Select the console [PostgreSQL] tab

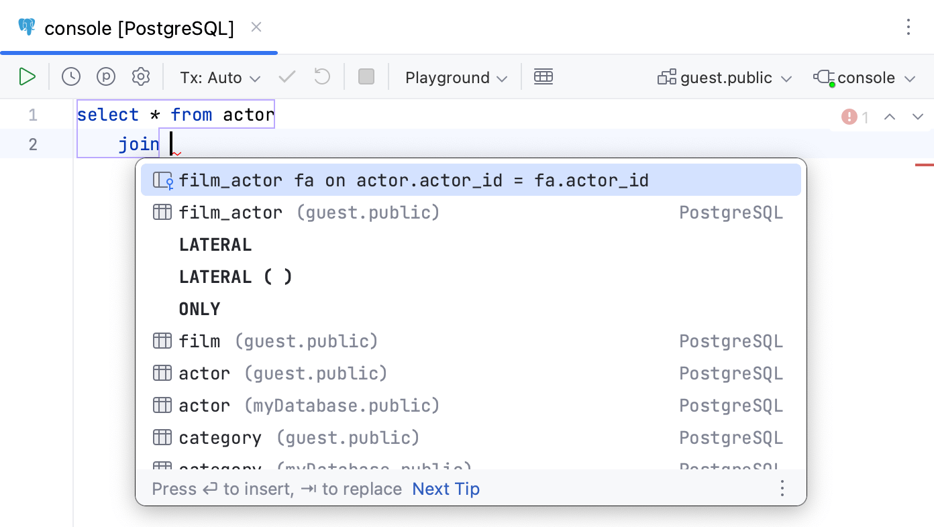[139, 28]
